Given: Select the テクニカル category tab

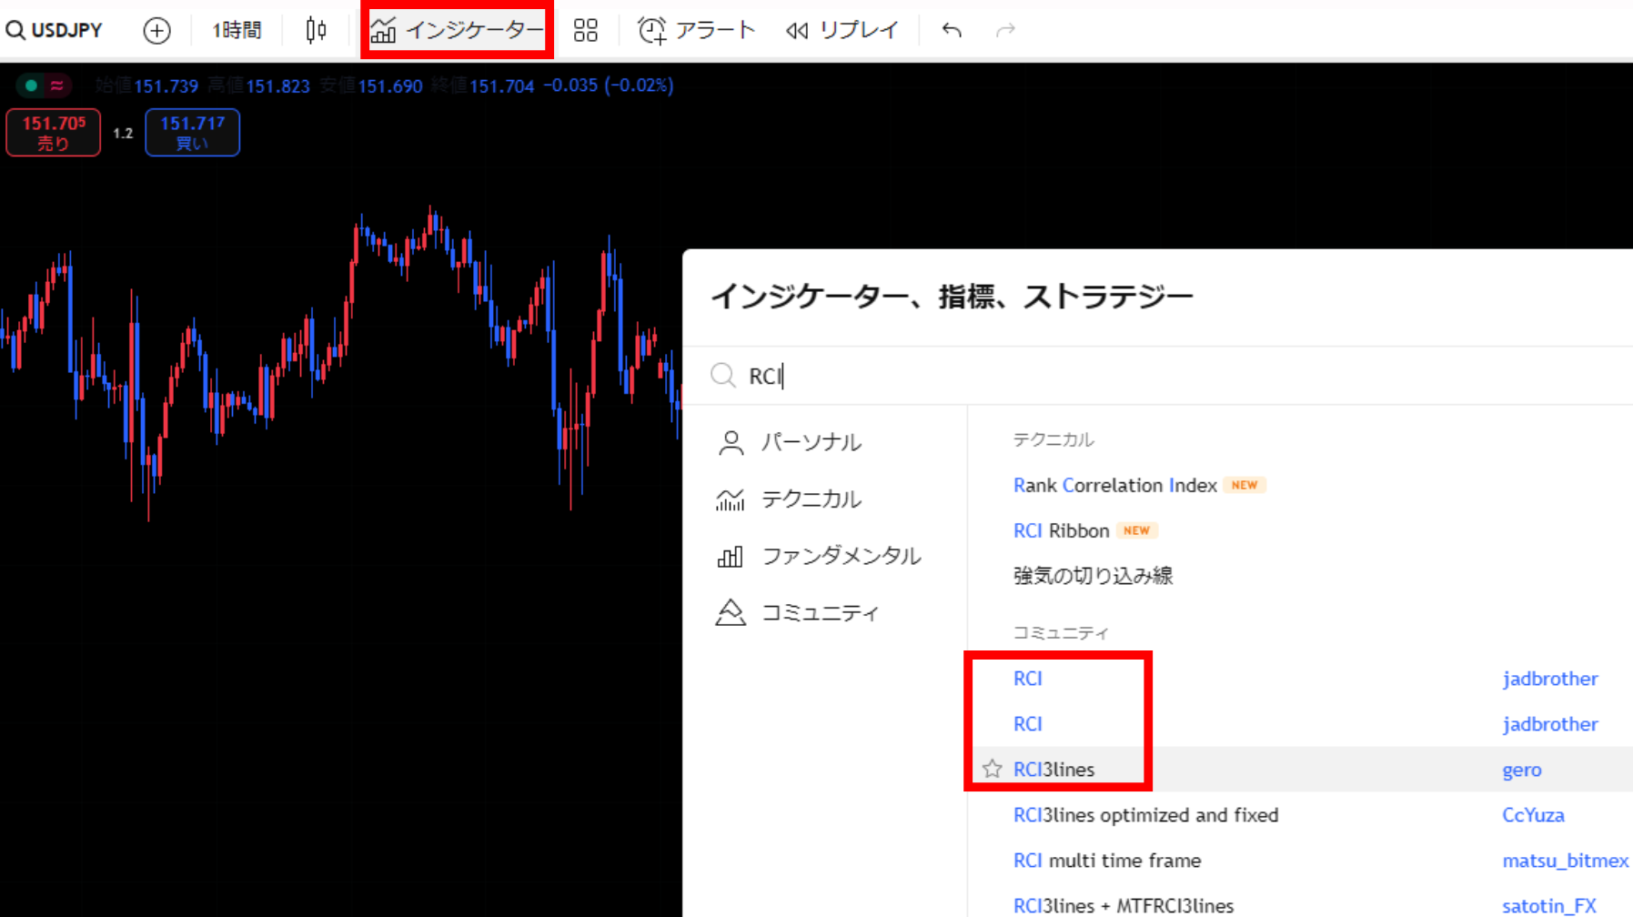Looking at the screenshot, I should (x=810, y=499).
